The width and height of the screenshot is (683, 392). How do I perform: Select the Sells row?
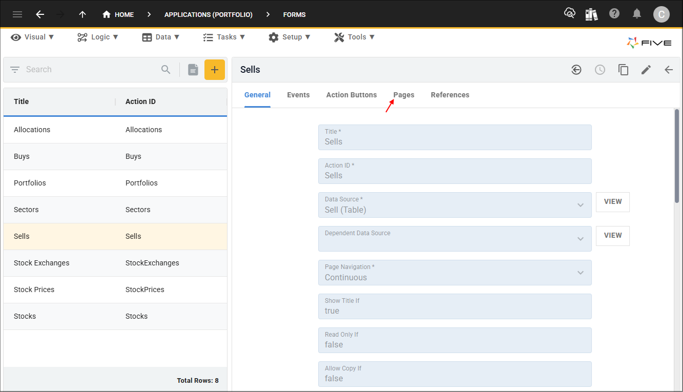[115, 236]
